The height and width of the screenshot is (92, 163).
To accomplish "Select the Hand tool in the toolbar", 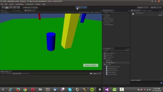I will [x=3, y=7].
